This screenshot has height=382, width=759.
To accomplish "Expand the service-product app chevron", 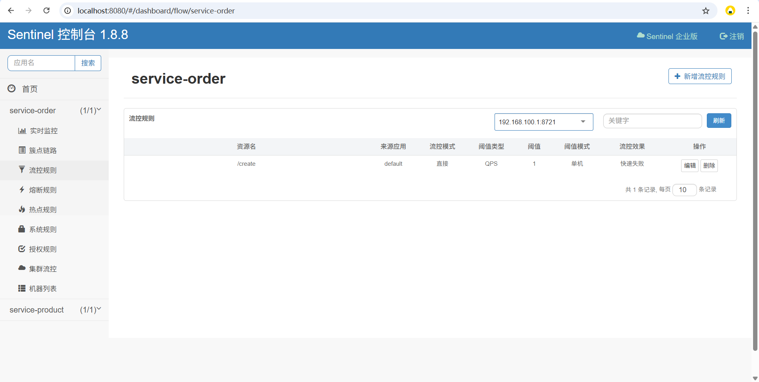I will (x=99, y=309).
